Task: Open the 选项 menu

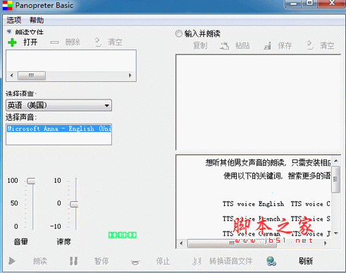Action: coord(14,20)
